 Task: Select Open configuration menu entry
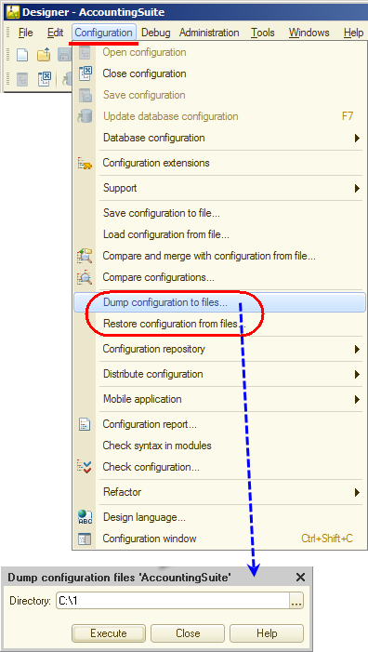click(219, 52)
